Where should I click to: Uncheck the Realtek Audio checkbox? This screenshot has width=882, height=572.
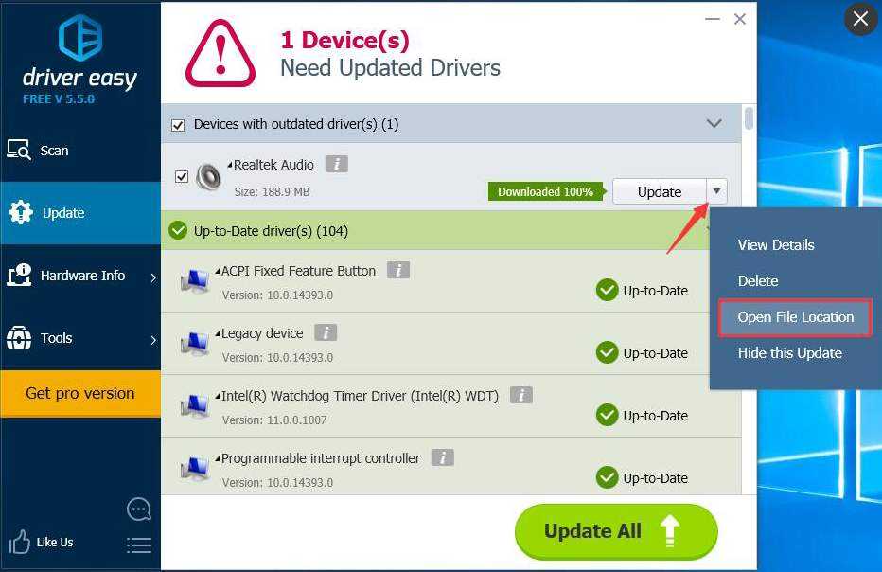coord(181,177)
